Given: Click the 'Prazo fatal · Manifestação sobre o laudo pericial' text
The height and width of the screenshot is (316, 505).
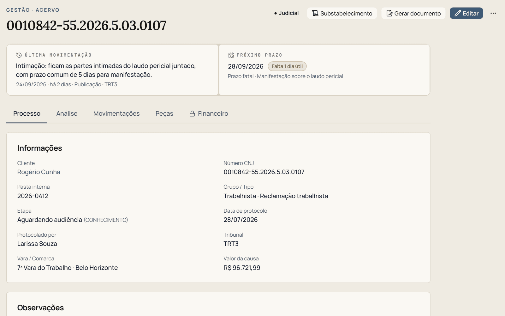Looking at the screenshot, I should pos(285,76).
